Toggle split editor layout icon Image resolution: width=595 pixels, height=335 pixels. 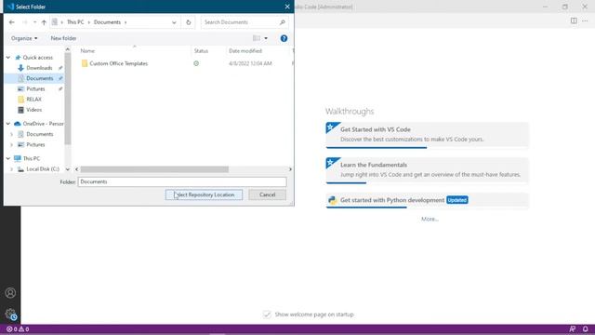click(x=574, y=20)
